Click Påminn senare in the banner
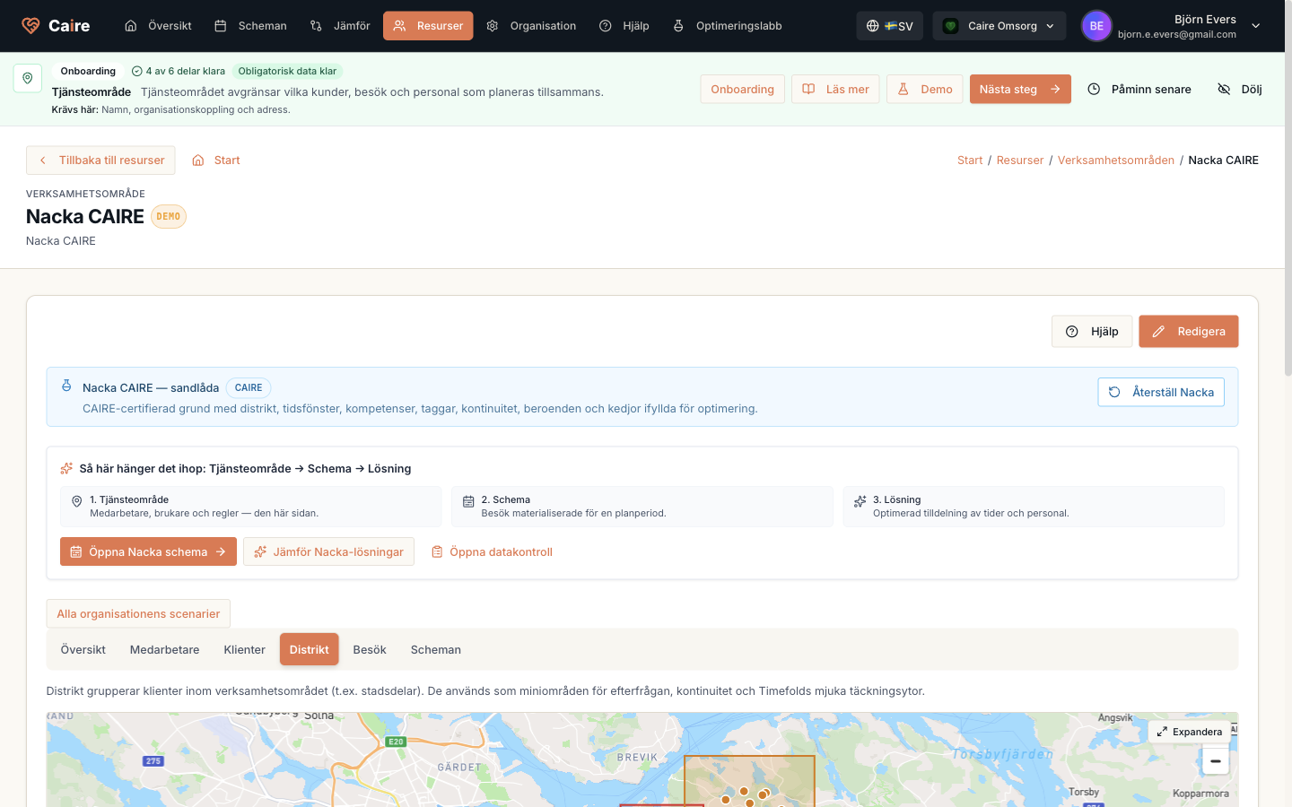 [1139, 89]
